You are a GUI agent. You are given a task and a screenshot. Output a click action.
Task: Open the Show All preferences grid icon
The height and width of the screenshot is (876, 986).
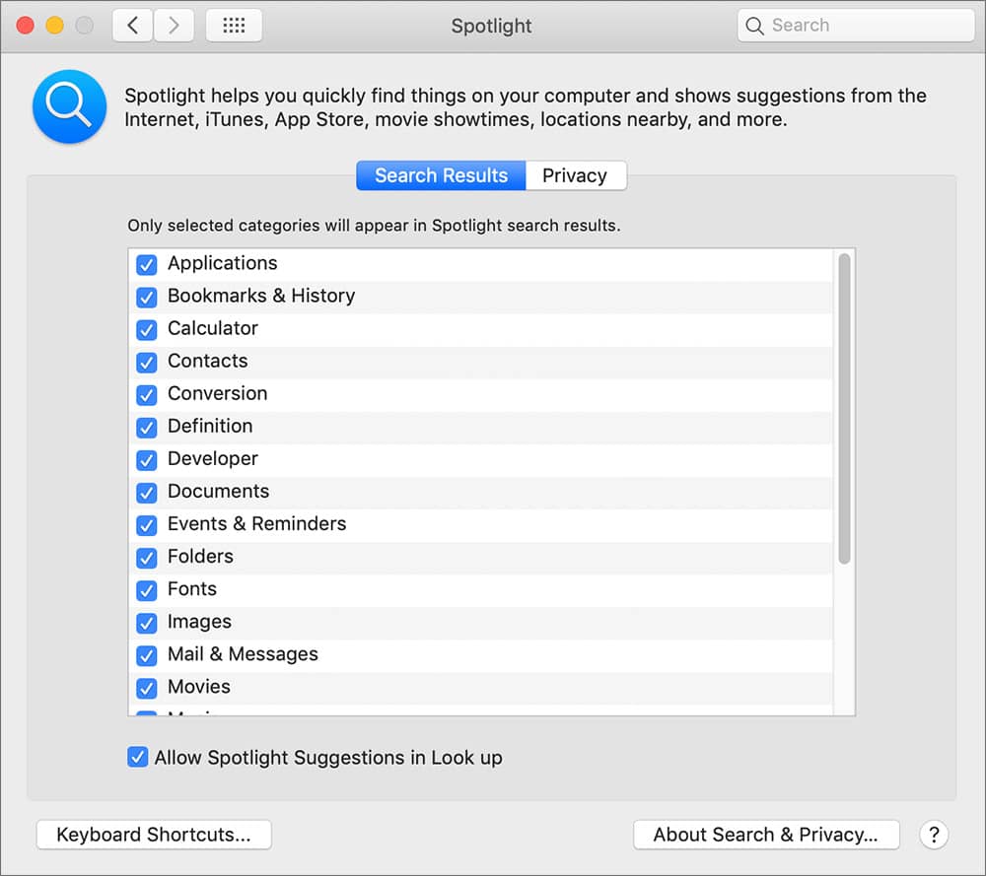coord(234,25)
